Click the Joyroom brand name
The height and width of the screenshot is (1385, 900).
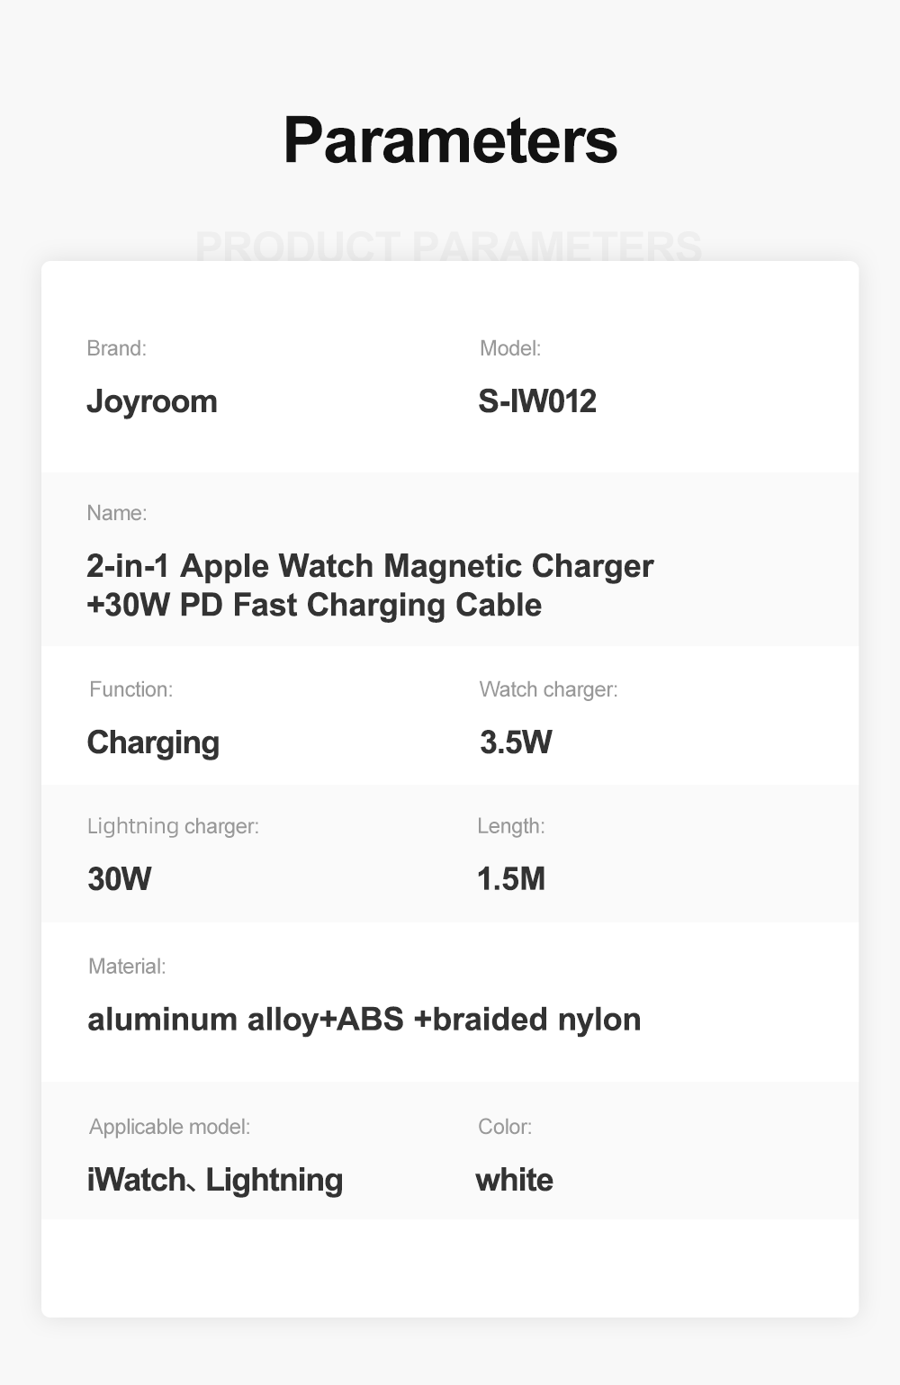coord(152,401)
